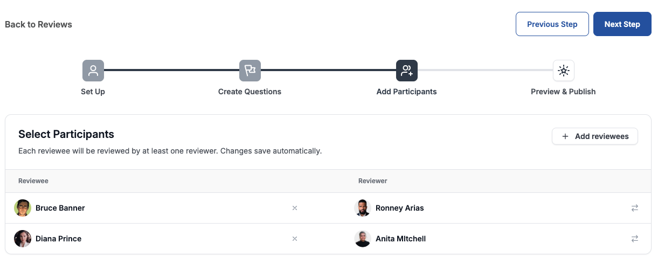
Task: Open the Create Questions flag icon
Action: click(x=250, y=71)
